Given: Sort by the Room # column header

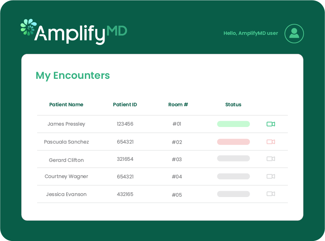Looking at the screenshot, I should click(178, 104).
